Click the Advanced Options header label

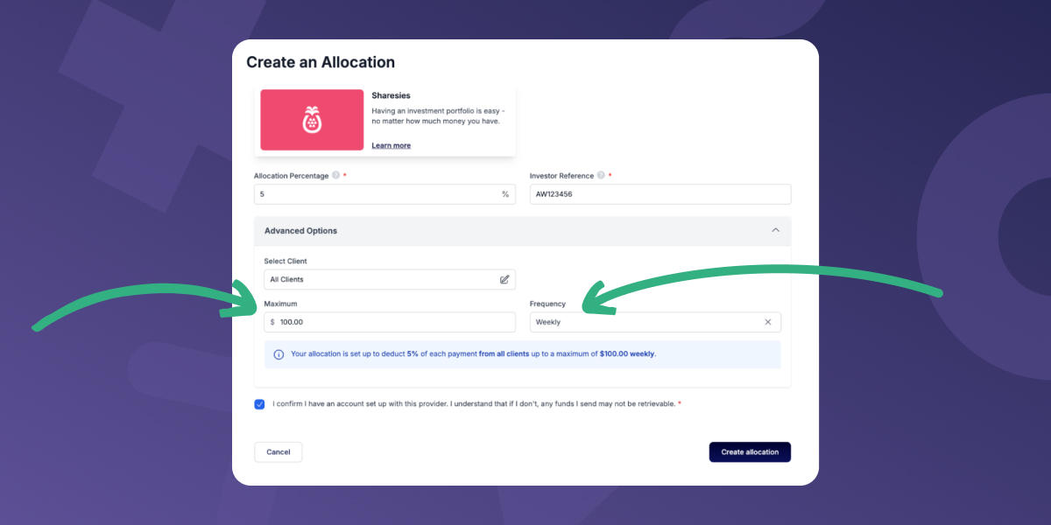pos(300,231)
